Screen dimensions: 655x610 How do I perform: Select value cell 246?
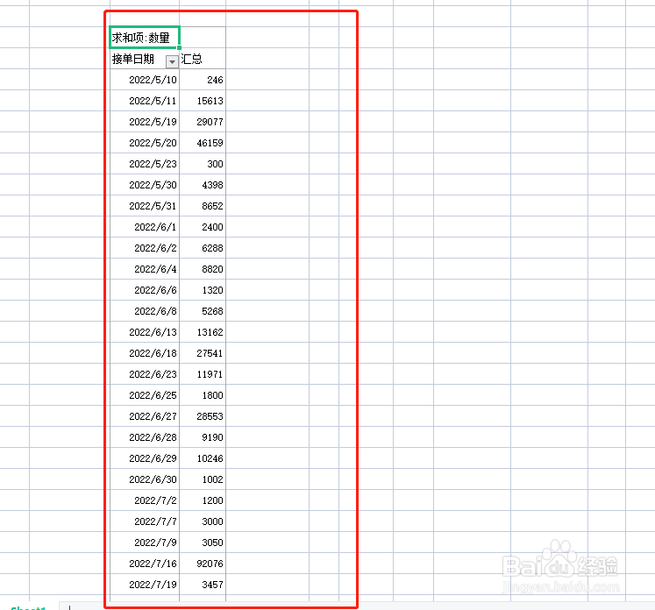coord(203,80)
